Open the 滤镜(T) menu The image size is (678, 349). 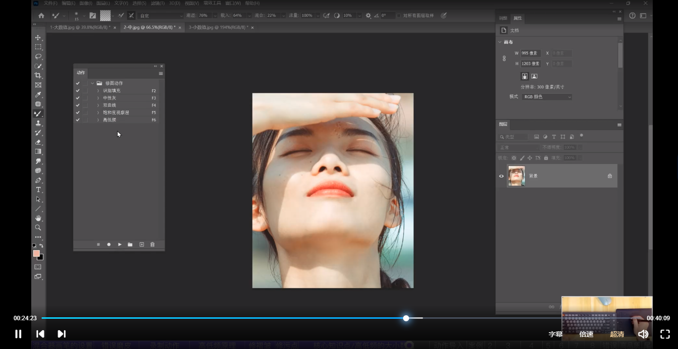pyautogui.click(x=157, y=3)
